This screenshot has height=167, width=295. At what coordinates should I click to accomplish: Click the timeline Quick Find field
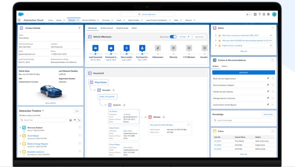click(43, 120)
